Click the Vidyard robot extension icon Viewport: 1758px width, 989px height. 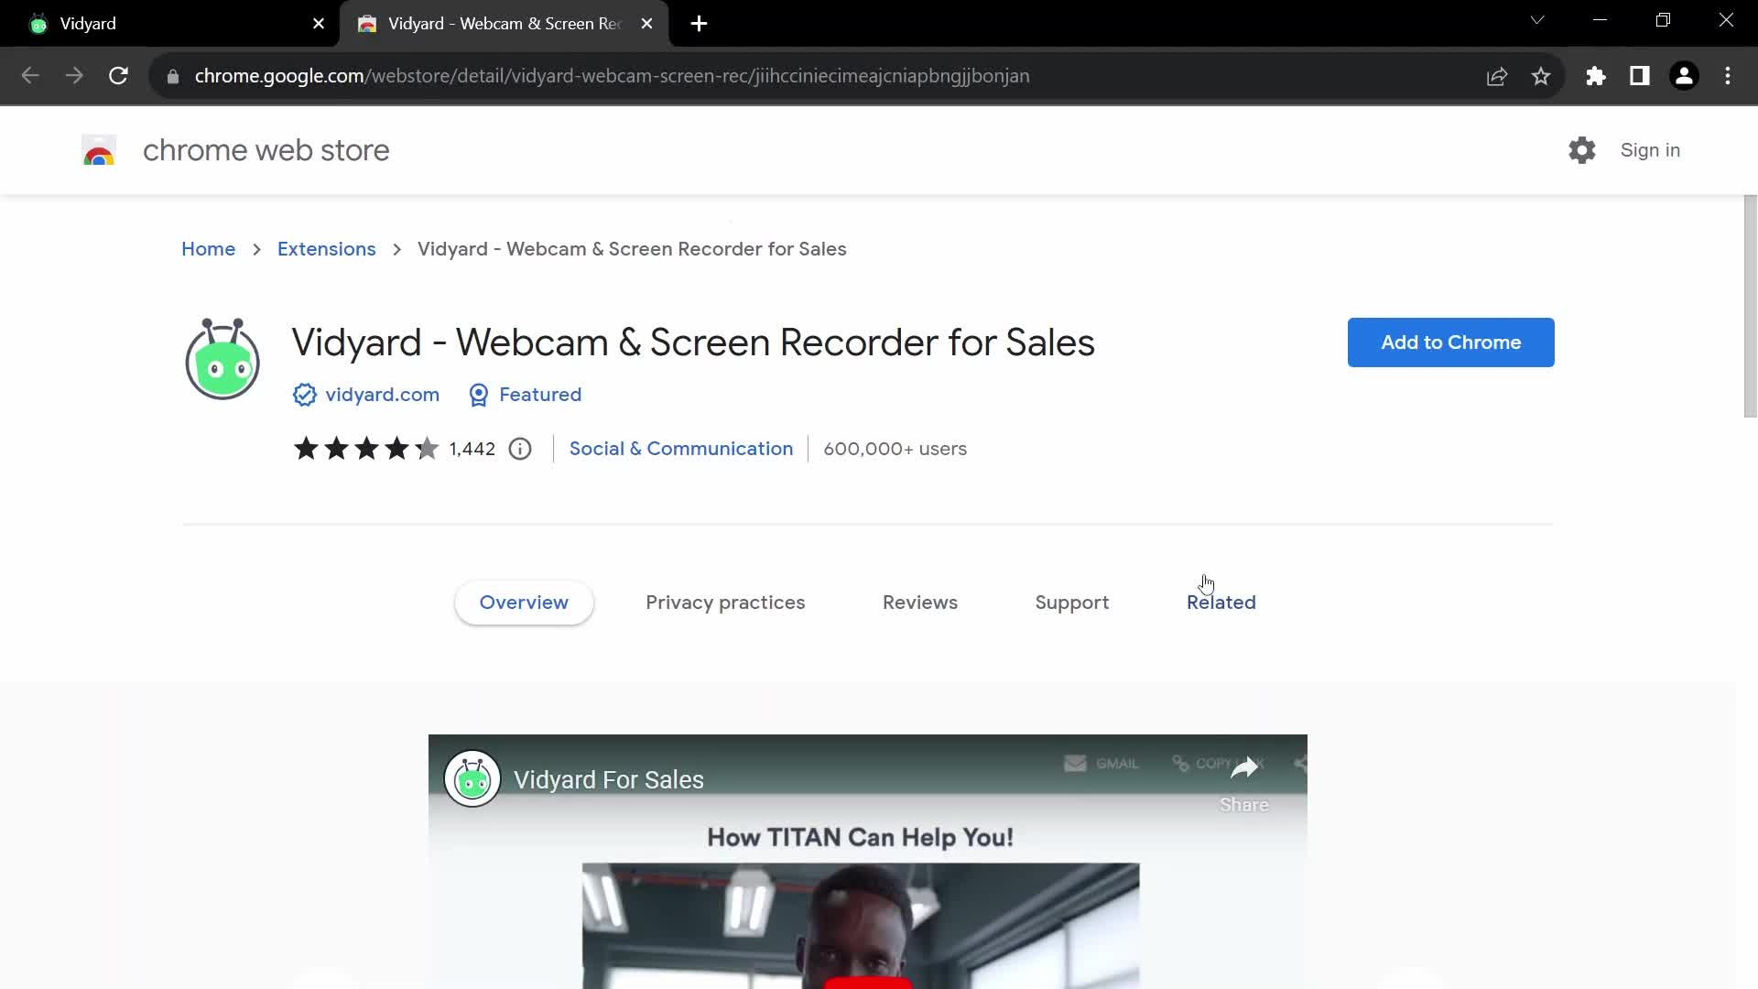[x=222, y=359]
